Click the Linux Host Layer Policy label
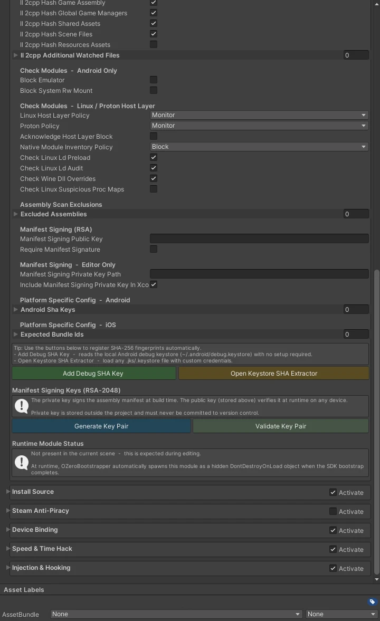Screen dimensions: 380x621 coord(55,115)
